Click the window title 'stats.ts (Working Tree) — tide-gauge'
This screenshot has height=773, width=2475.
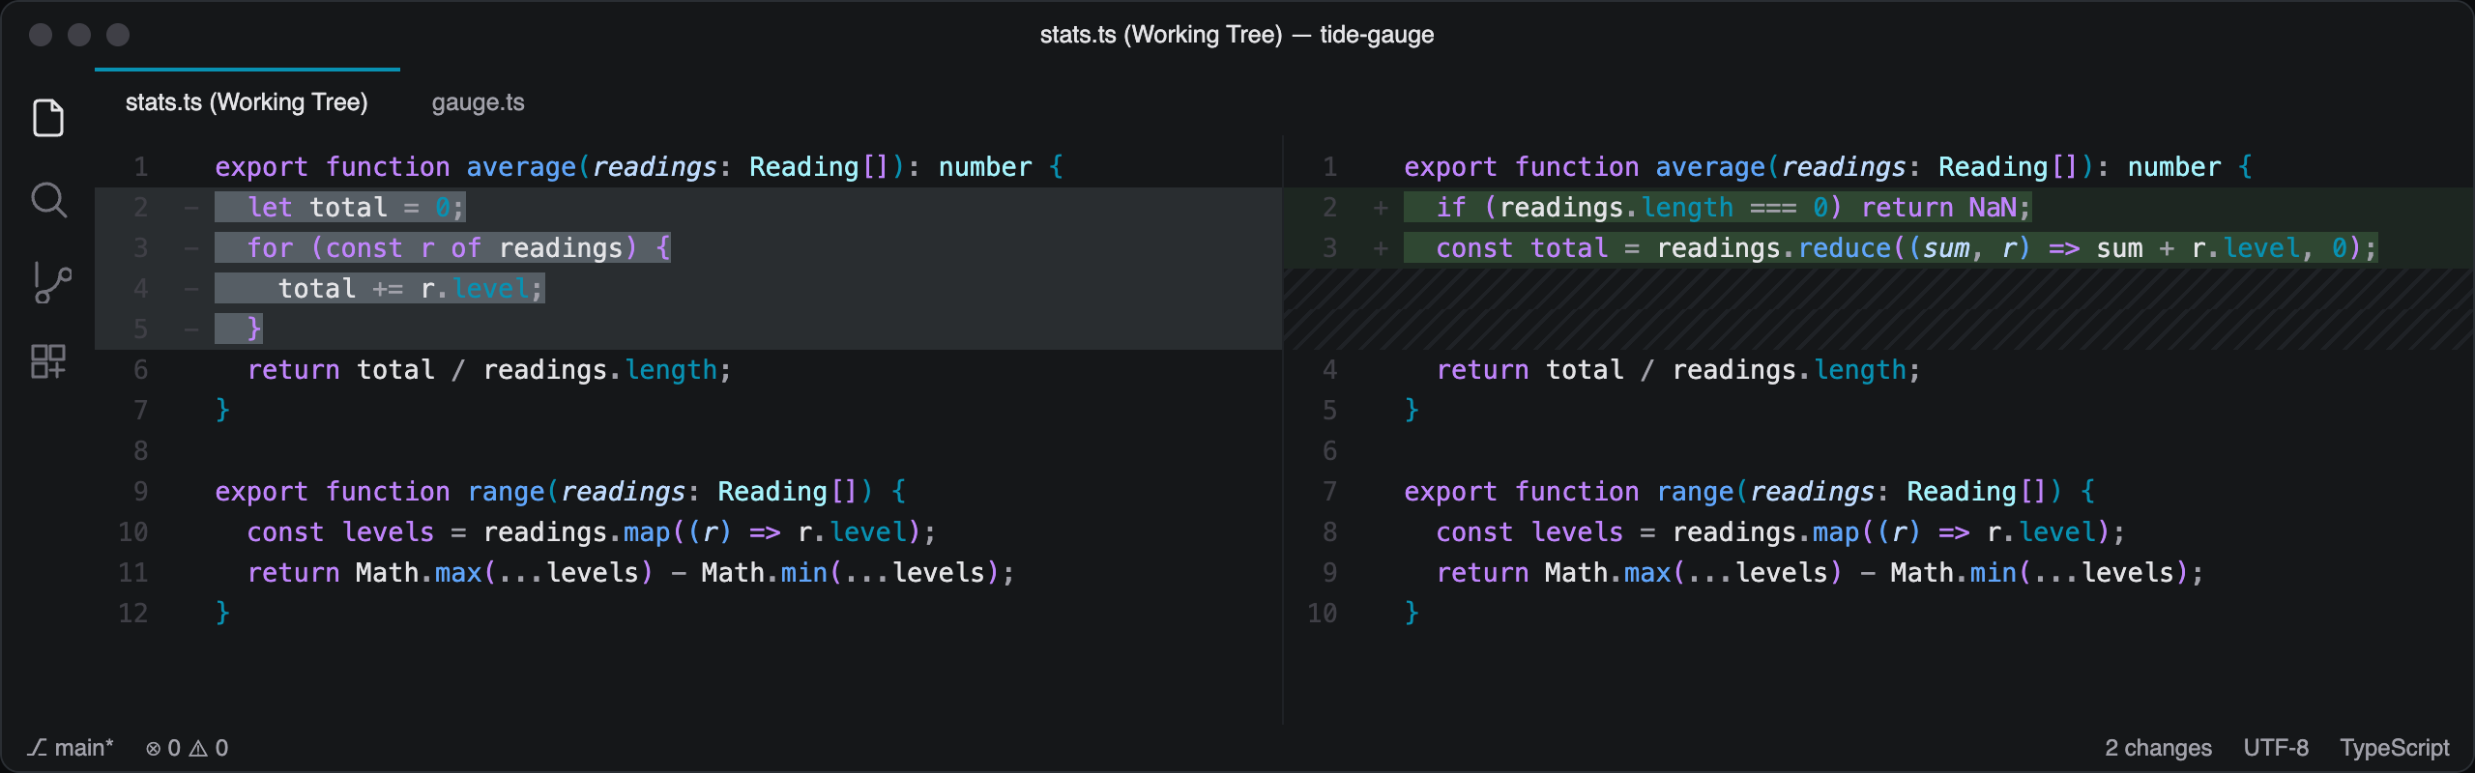(x=1237, y=35)
